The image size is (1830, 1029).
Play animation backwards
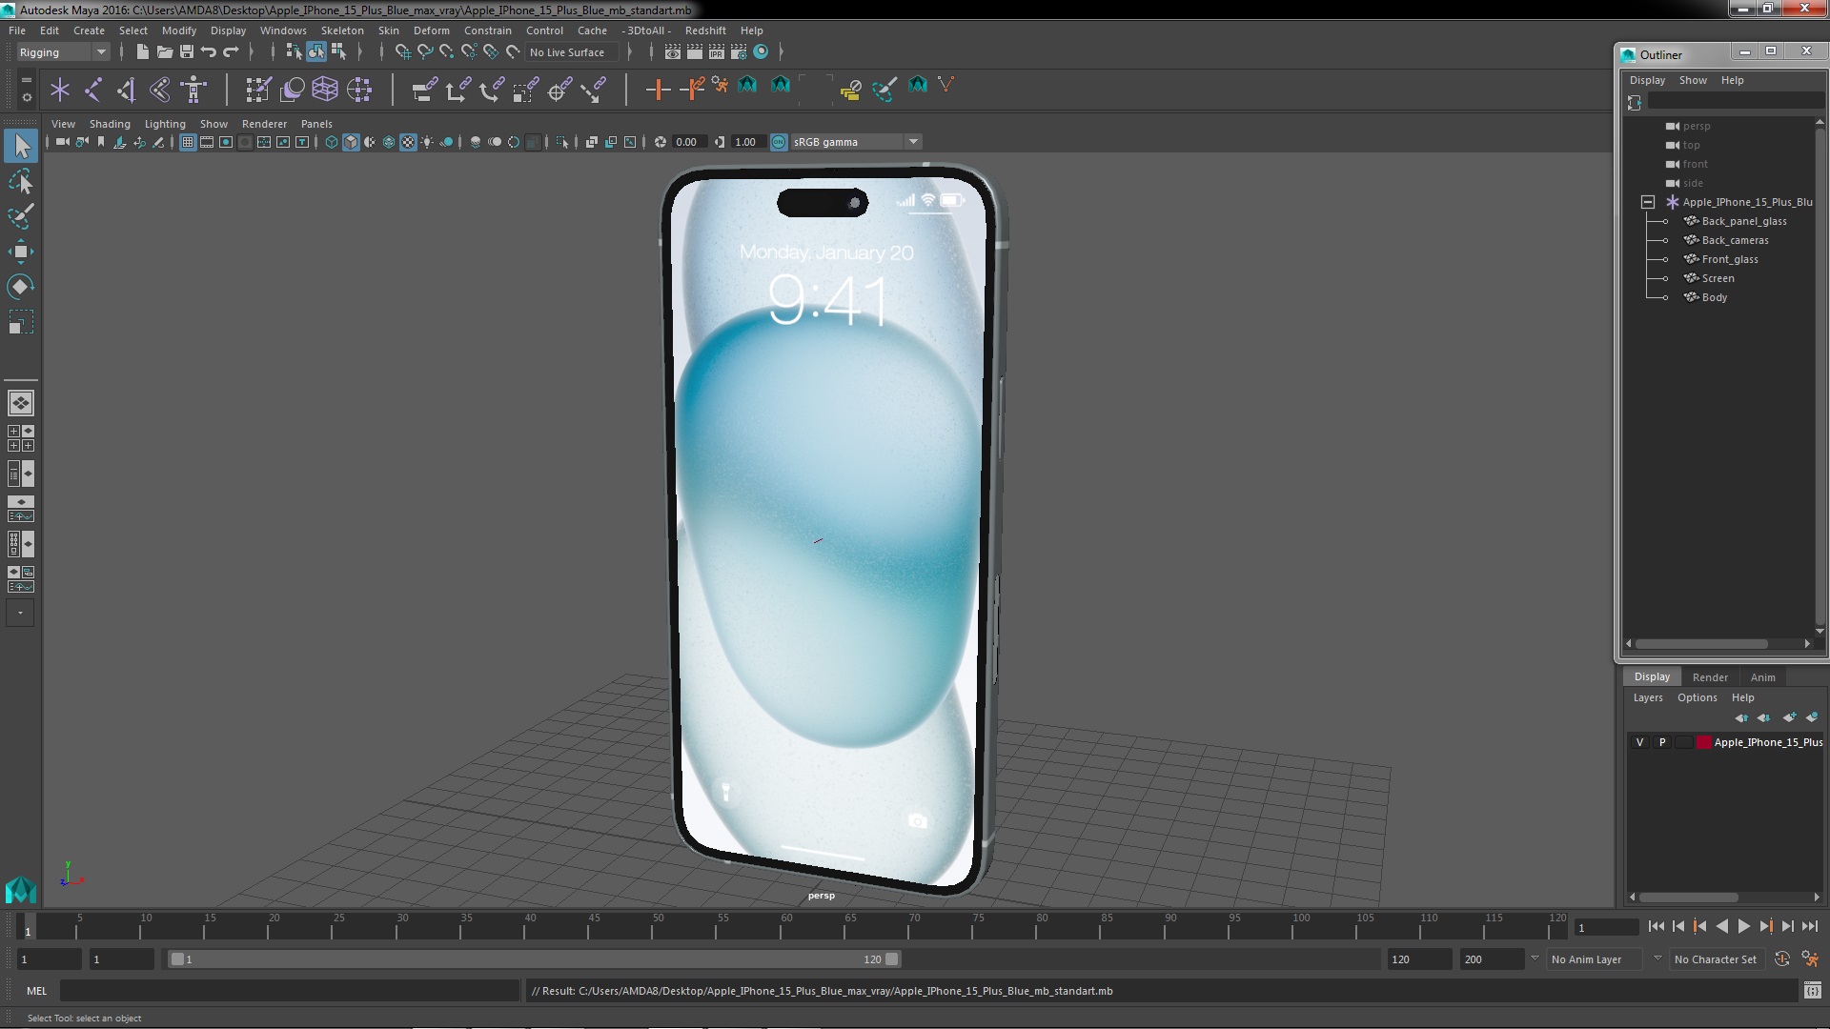point(1721,926)
